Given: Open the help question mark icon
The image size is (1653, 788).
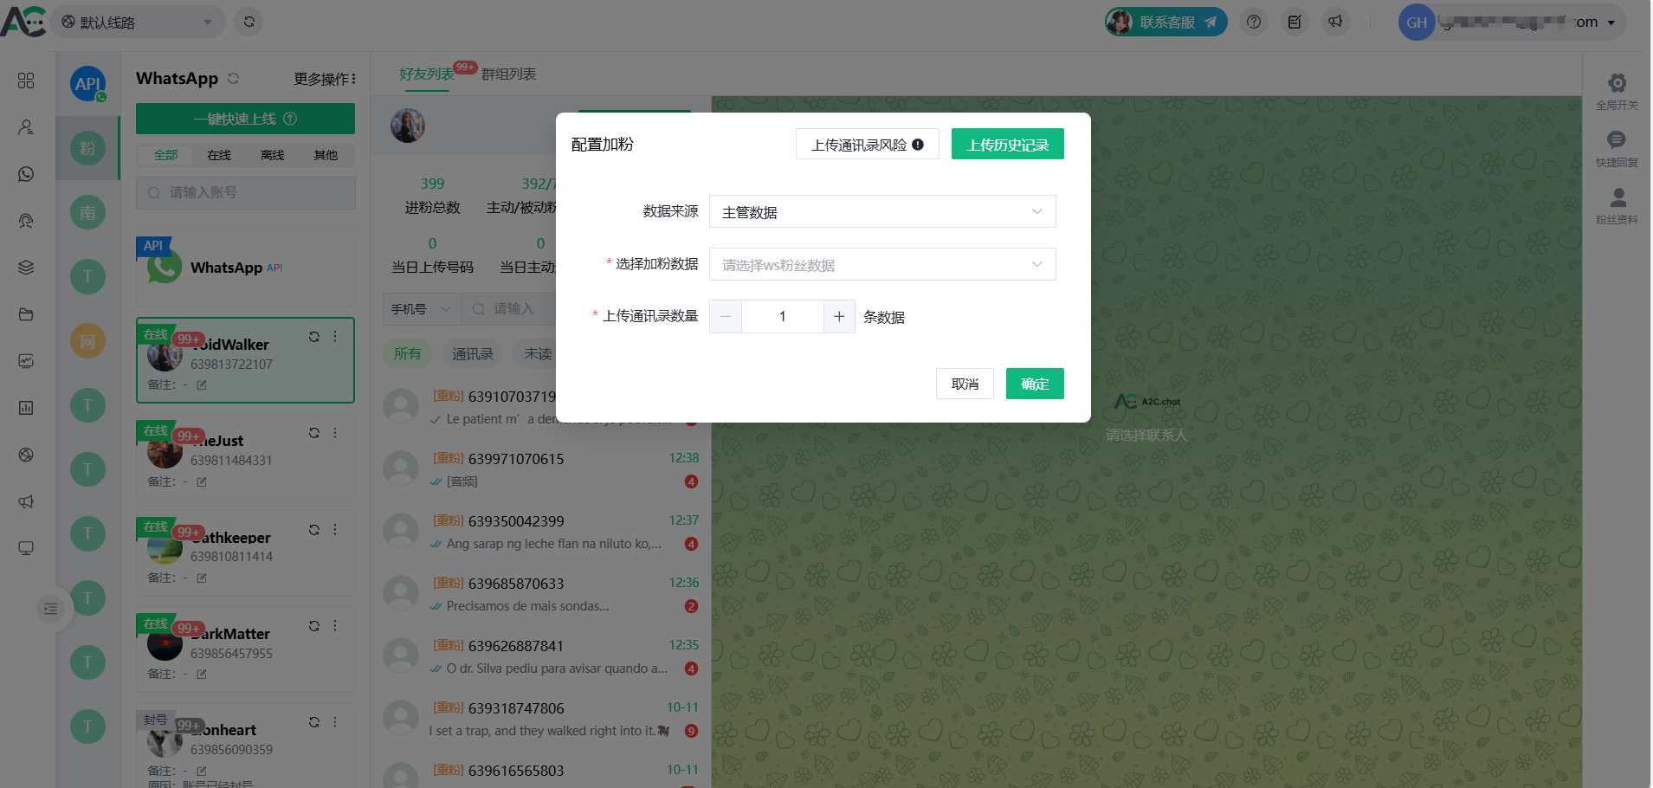Looking at the screenshot, I should point(1253,23).
